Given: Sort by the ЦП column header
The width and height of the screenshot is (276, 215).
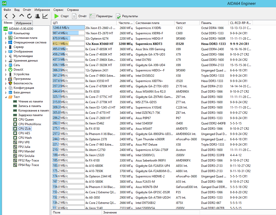Looking at the screenshot, I should tap(84, 23).
